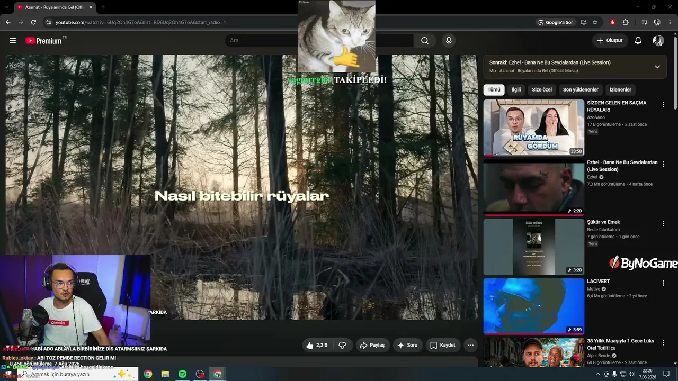Start voice search with the microphone icon

pyautogui.click(x=449, y=41)
